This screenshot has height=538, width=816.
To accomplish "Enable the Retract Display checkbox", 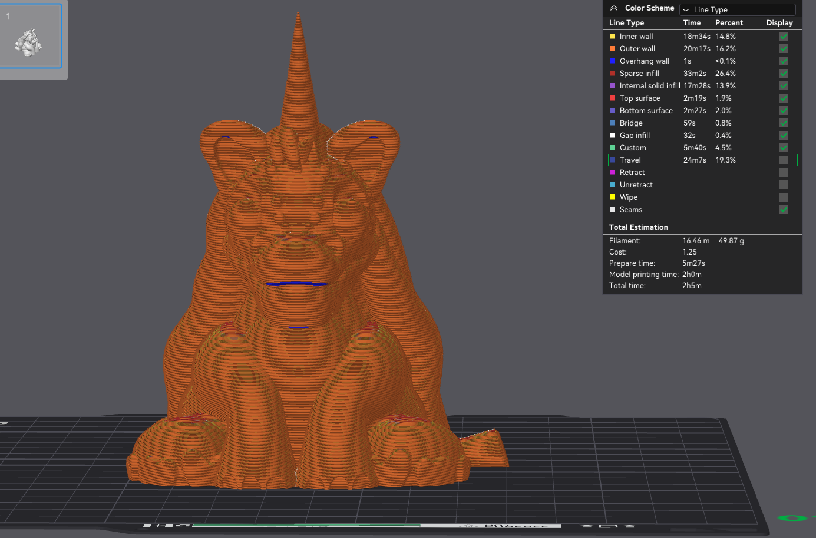I will pyautogui.click(x=784, y=172).
